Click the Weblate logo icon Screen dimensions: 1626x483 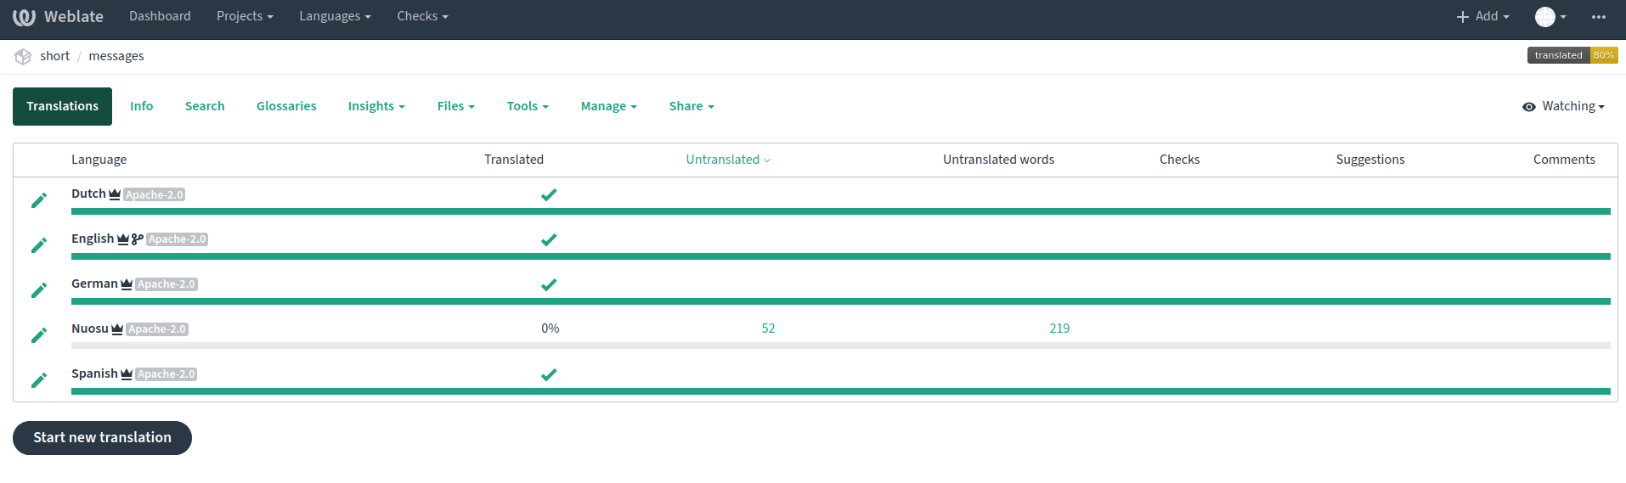(24, 16)
